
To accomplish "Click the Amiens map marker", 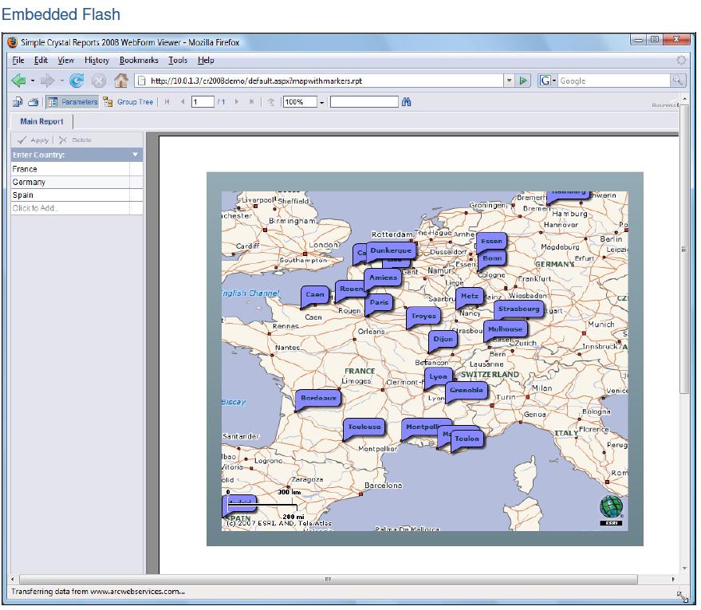I will click(x=383, y=277).
